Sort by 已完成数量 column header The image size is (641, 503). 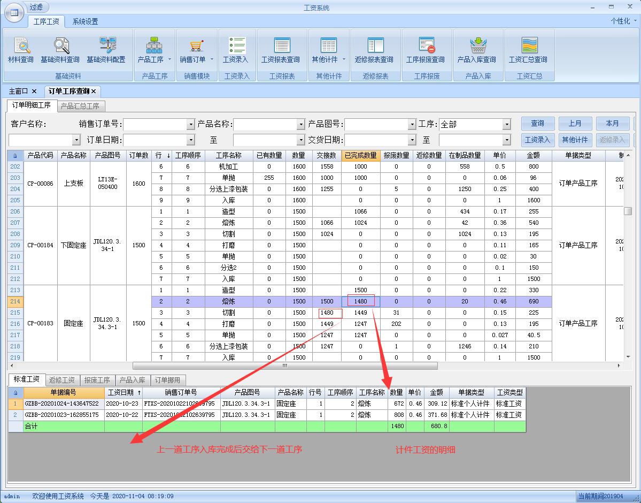coord(360,156)
